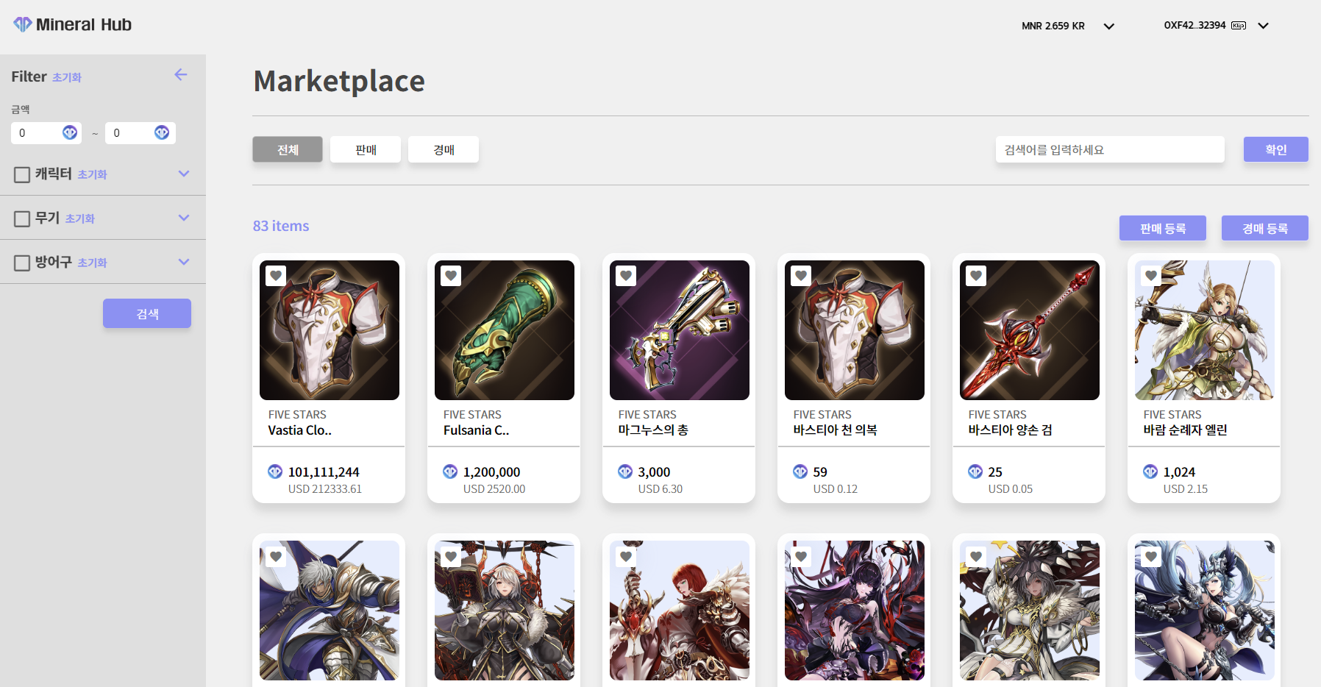Open the 바스티아 천 의복 item thumbnail
The image size is (1321, 687).
[x=855, y=330]
